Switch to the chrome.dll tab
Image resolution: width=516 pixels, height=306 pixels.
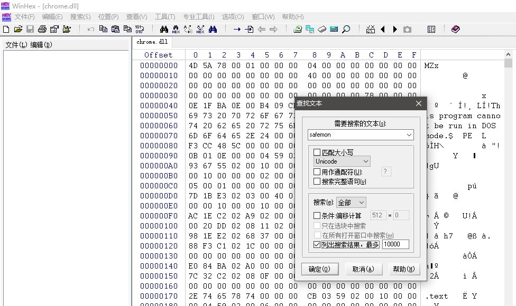point(152,42)
